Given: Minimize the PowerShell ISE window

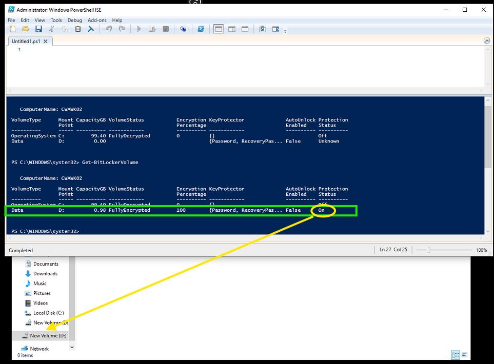Looking at the screenshot, I should pyautogui.click(x=446, y=10).
